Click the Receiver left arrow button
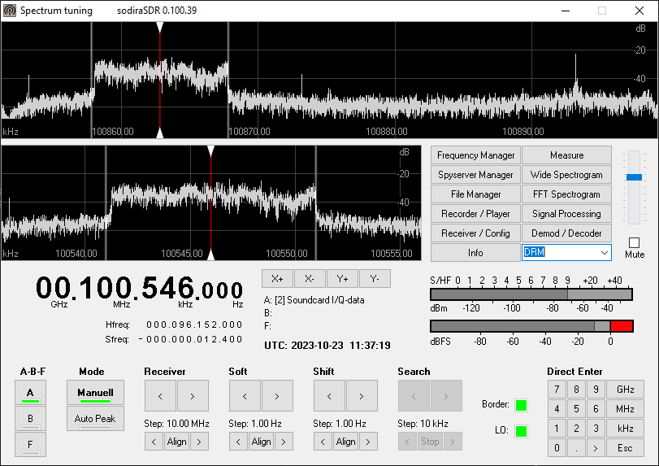This screenshot has width=659, height=466. (x=160, y=396)
